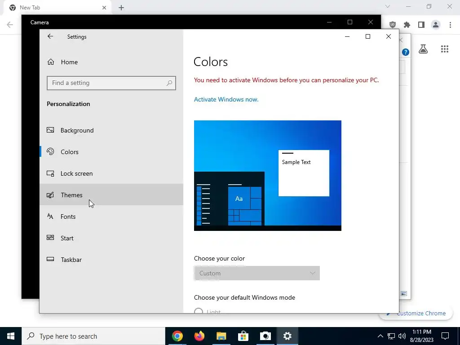
Task: Open the notification center icon
Action: pos(445,336)
